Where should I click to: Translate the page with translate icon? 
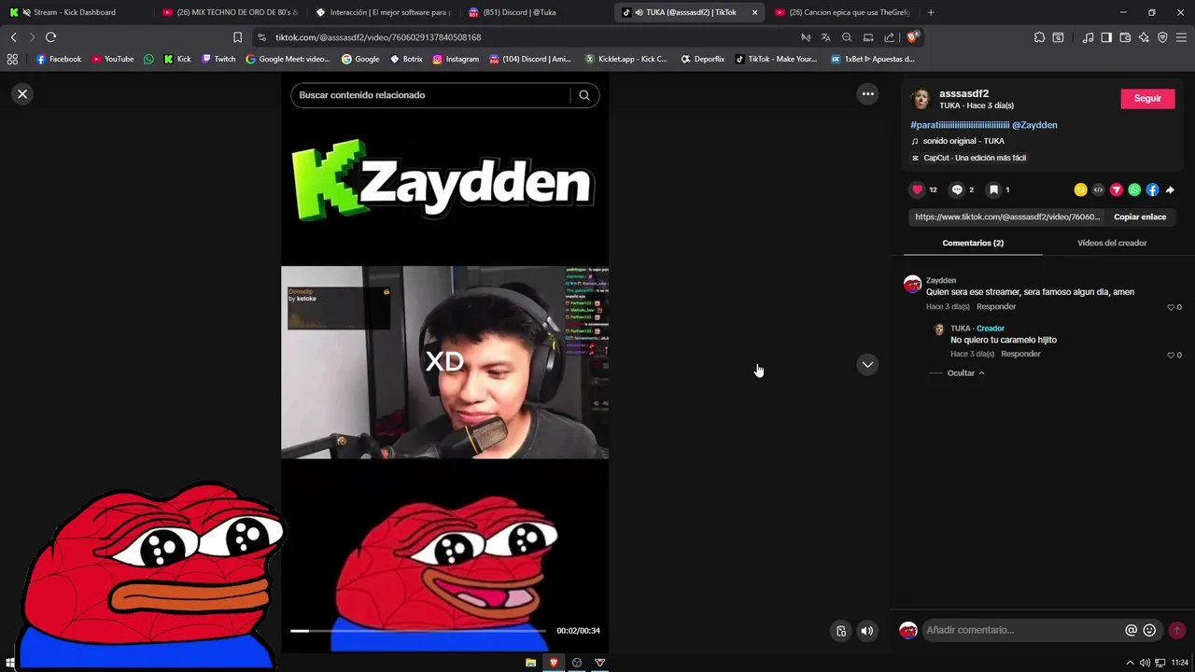825,37
